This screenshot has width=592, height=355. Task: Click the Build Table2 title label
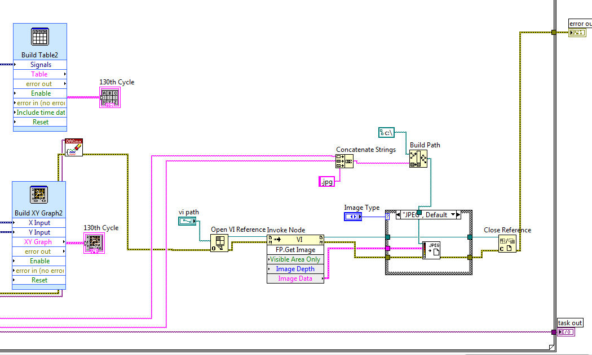click(x=39, y=55)
